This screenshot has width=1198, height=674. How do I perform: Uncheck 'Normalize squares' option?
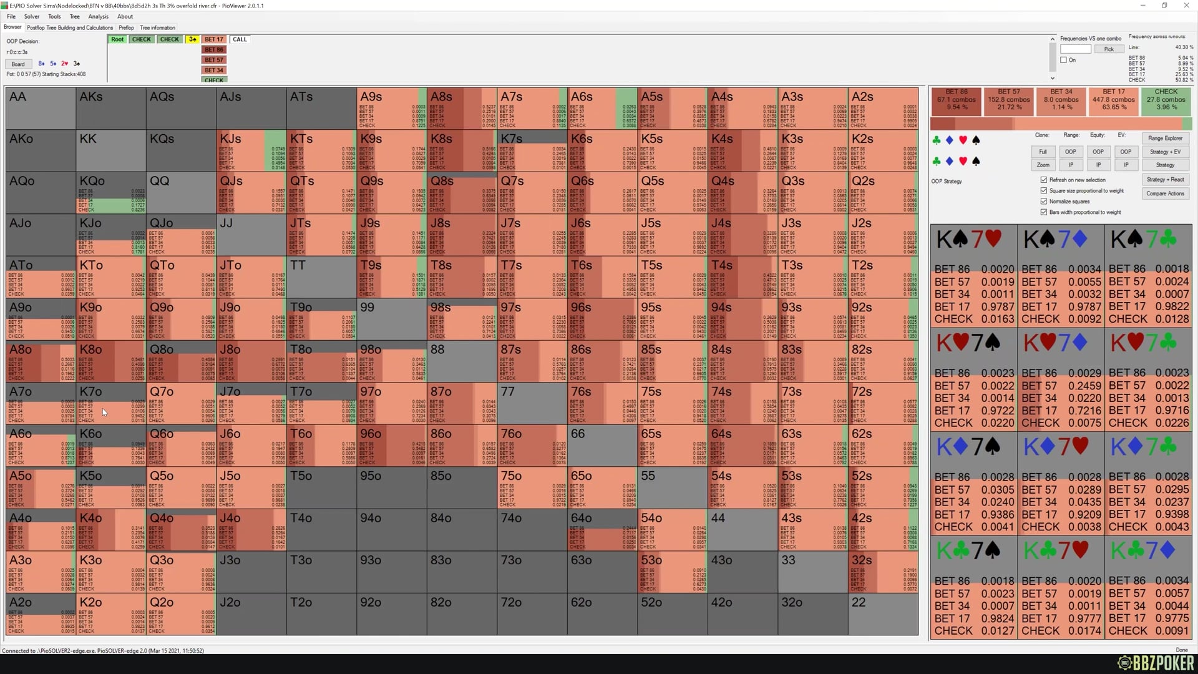click(x=1044, y=201)
